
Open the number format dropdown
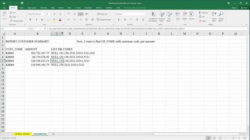tap(145, 14)
